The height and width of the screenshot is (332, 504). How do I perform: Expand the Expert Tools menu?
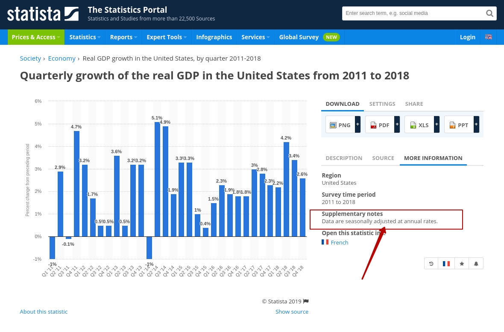(164, 37)
